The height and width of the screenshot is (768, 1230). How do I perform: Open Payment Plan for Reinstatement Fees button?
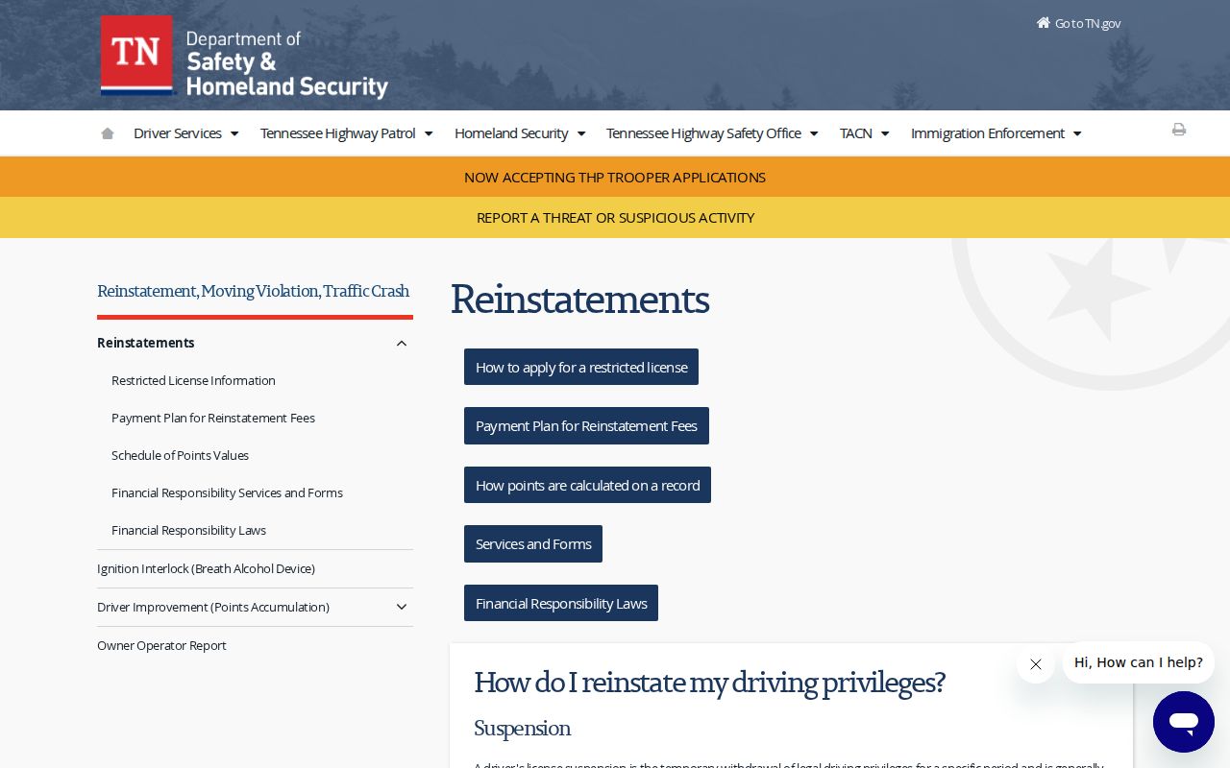pyautogui.click(x=586, y=426)
